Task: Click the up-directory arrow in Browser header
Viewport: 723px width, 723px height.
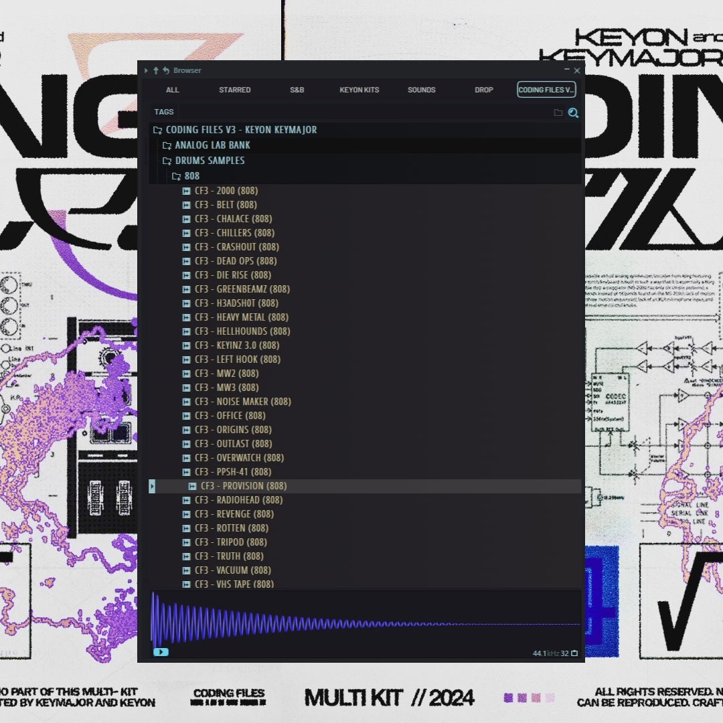Action: tap(155, 70)
